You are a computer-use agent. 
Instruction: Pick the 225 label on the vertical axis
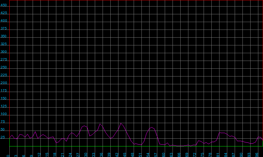click(3, 75)
